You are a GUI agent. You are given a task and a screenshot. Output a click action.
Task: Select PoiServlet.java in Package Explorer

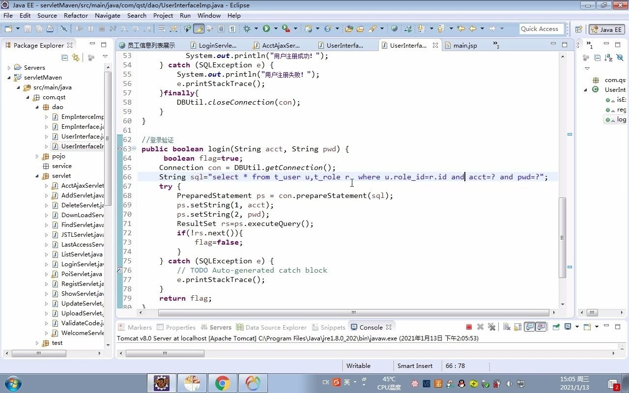coord(77,274)
